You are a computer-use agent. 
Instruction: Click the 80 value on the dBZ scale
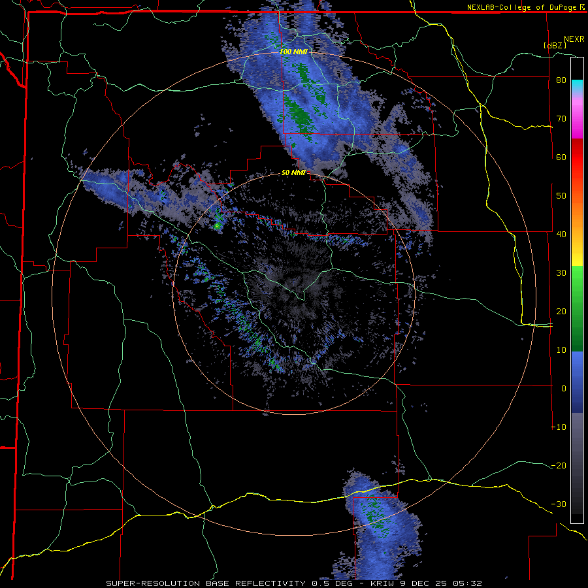pos(561,80)
